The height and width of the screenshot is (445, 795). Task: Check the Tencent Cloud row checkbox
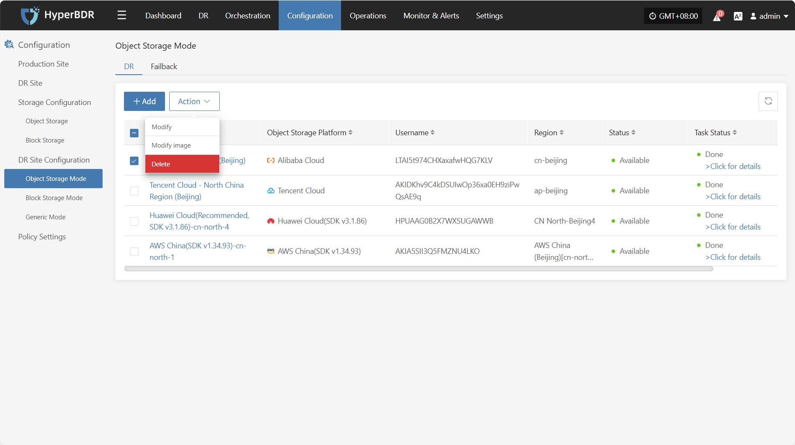[x=134, y=191]
